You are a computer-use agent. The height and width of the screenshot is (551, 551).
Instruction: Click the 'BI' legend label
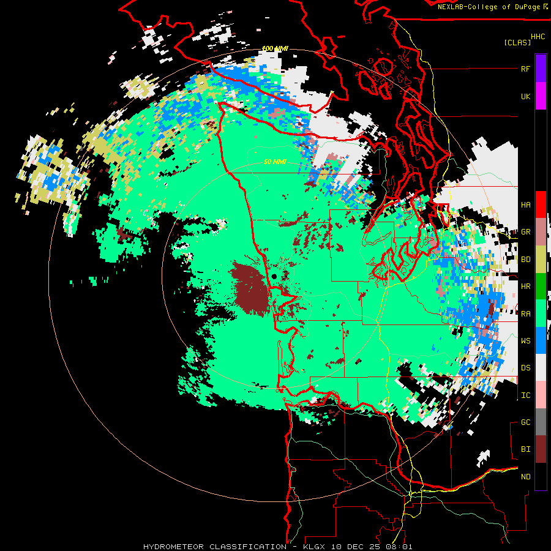[x=525, y=449]
